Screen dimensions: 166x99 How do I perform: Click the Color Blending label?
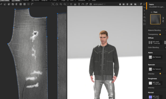click(154, 47)
